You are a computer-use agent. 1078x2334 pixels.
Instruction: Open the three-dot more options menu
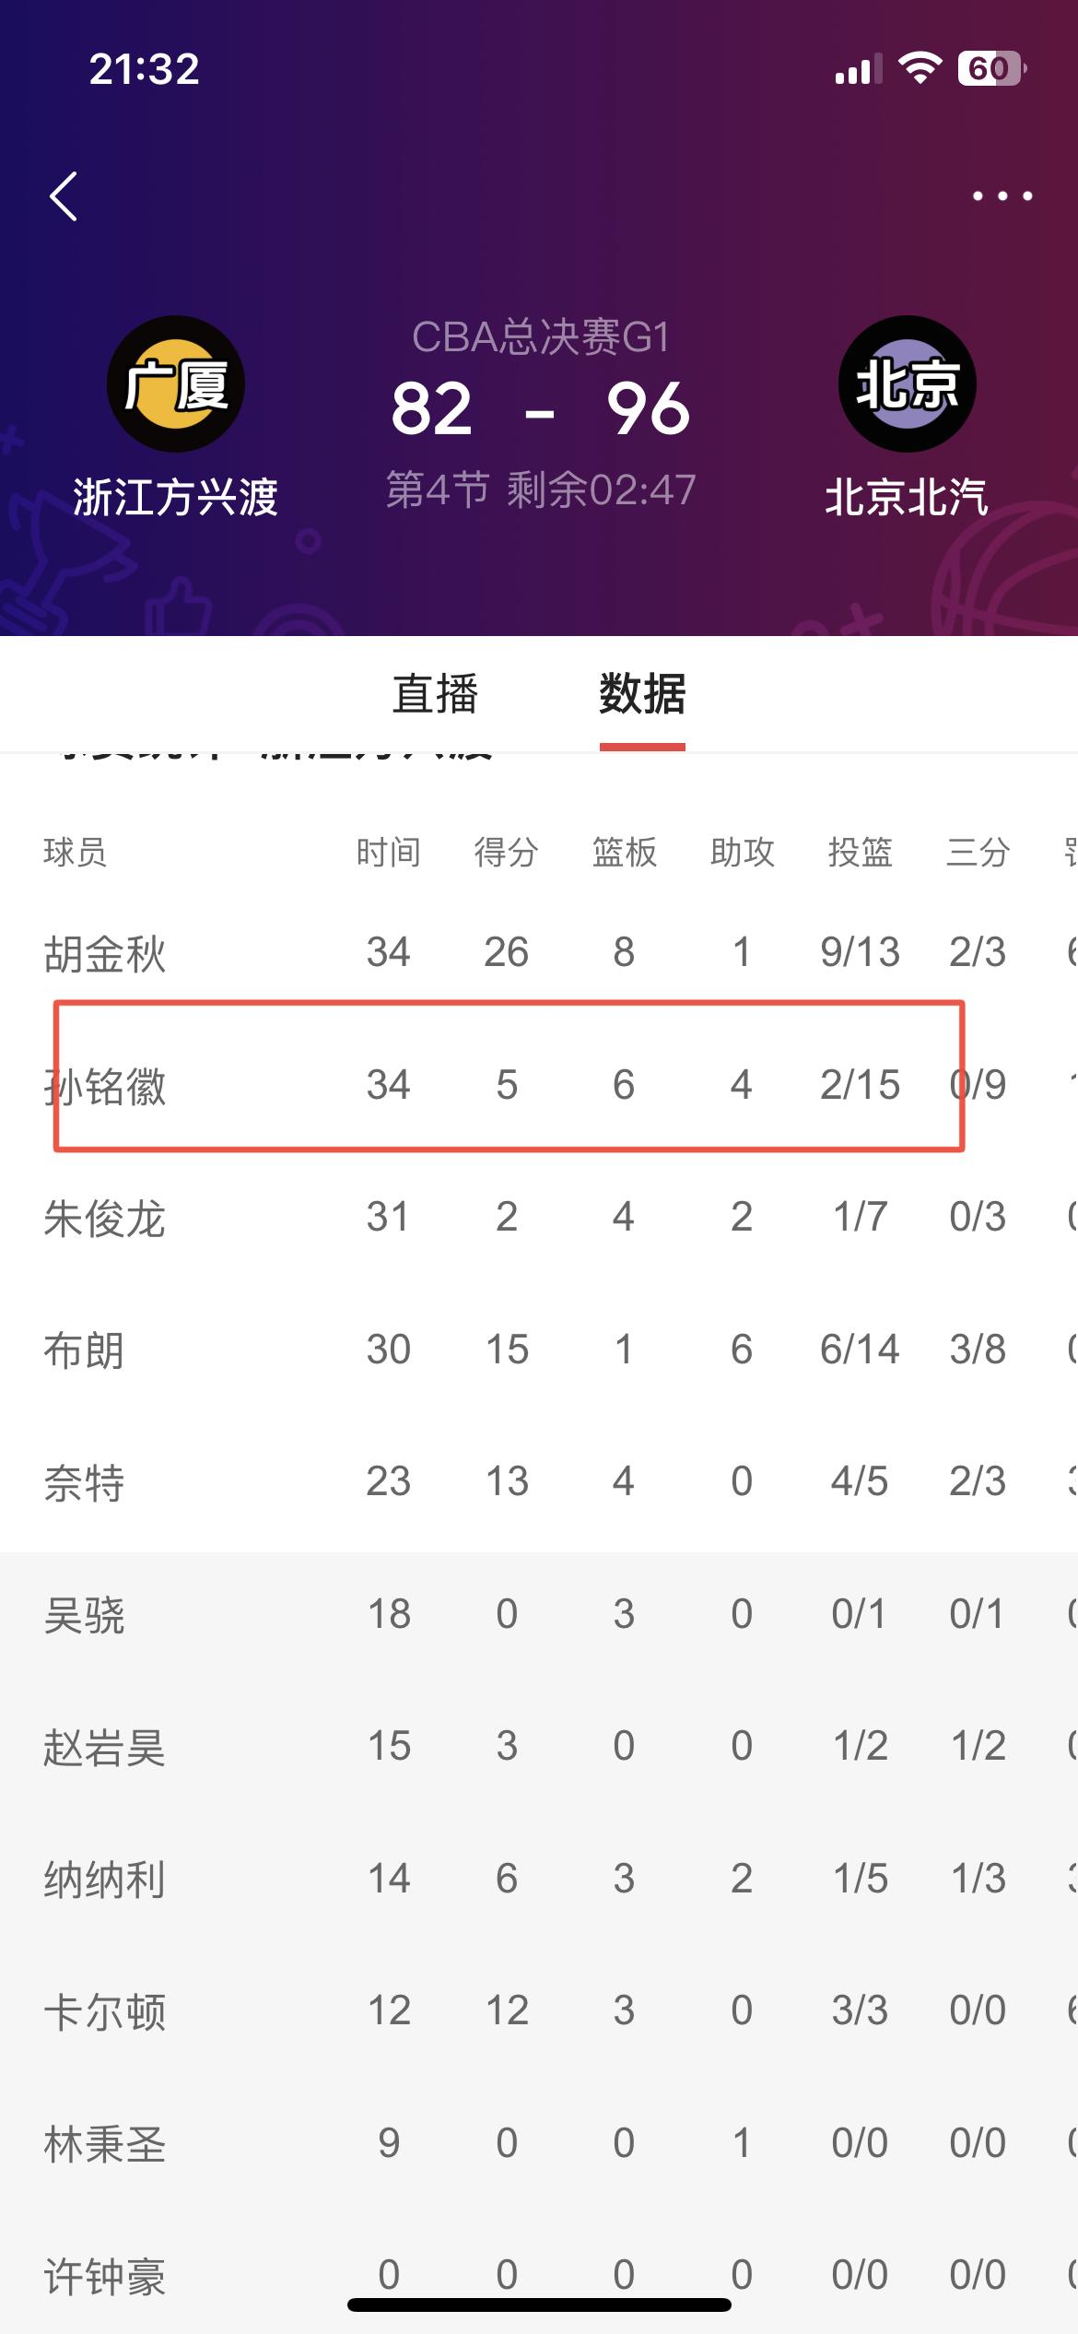coord(1002,196)
